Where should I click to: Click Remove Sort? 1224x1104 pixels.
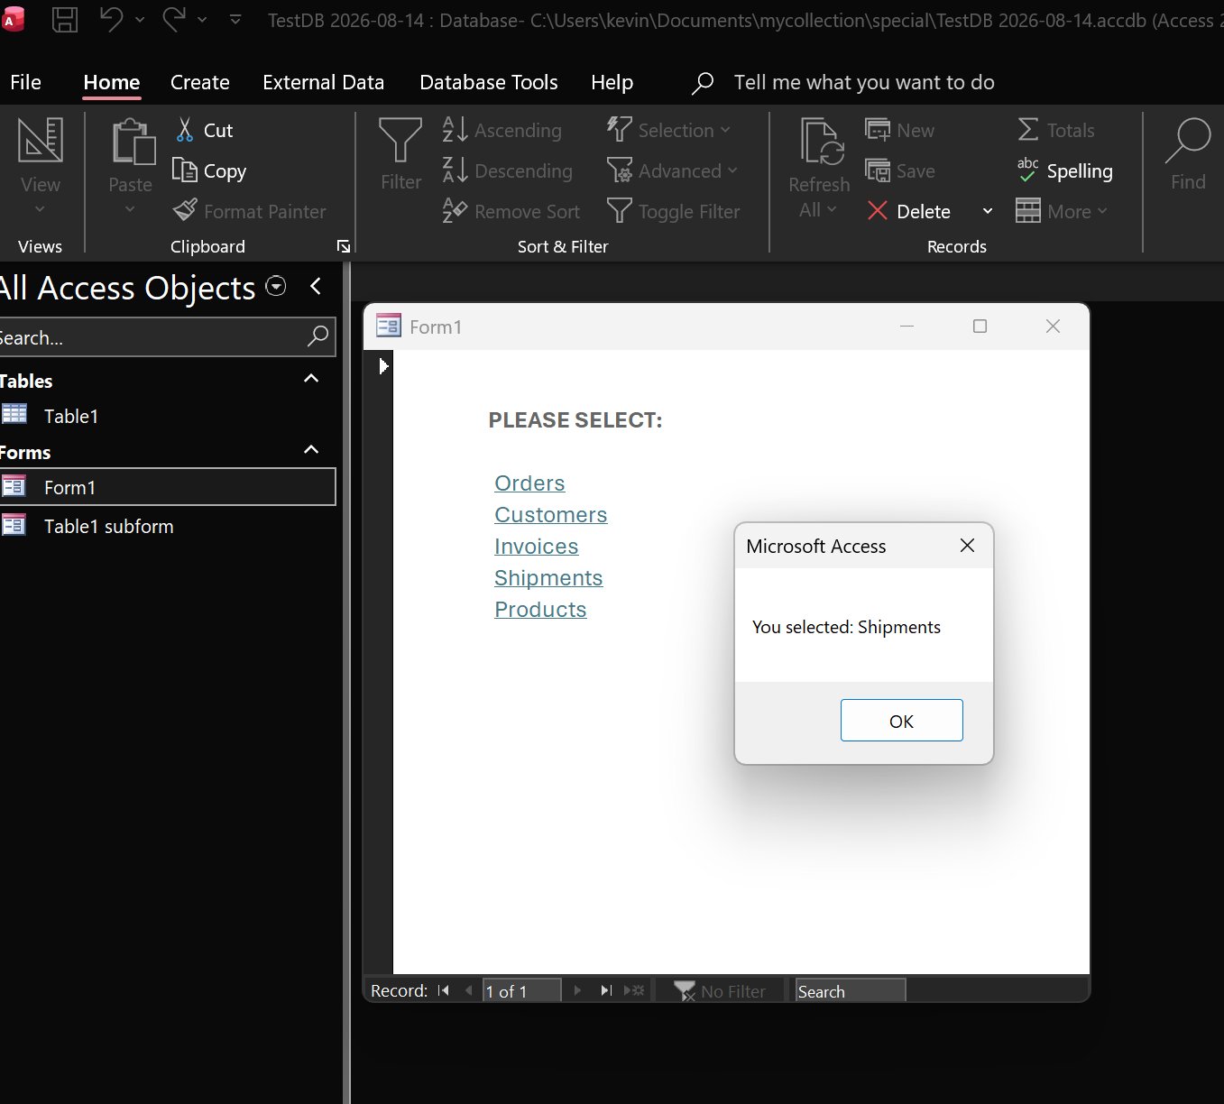[511, 211]
